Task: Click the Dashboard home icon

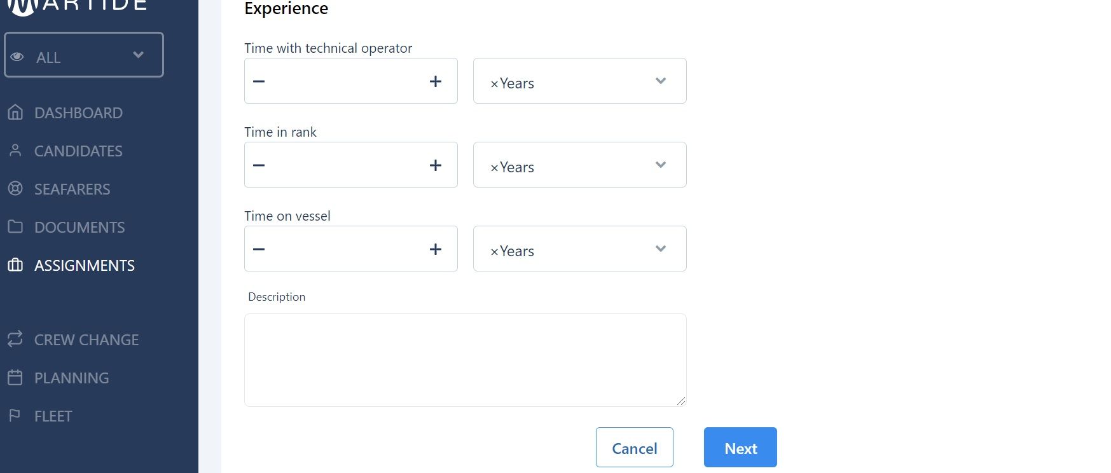Action: coord(15,113)
